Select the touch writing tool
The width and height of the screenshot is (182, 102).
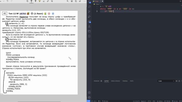coord(27,1)
